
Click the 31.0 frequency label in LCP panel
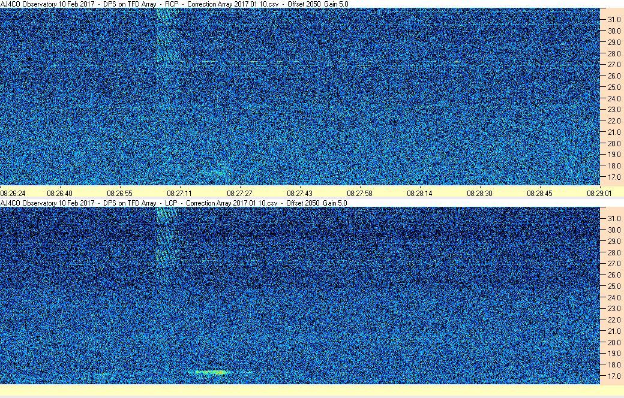[x=614, y=219]
